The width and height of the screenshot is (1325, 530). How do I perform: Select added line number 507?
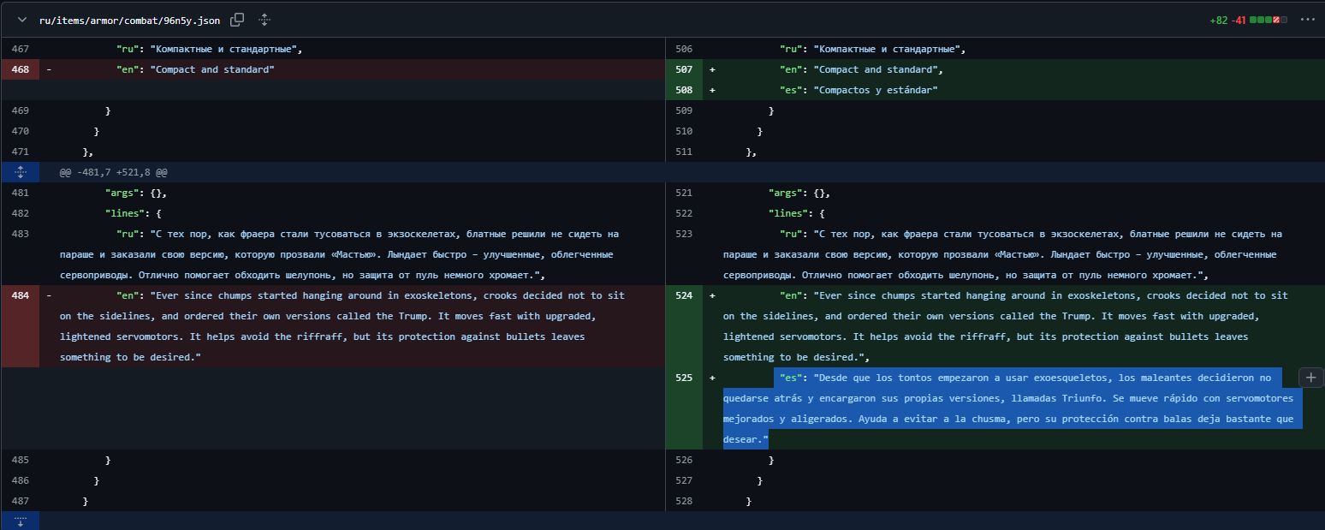684,69
